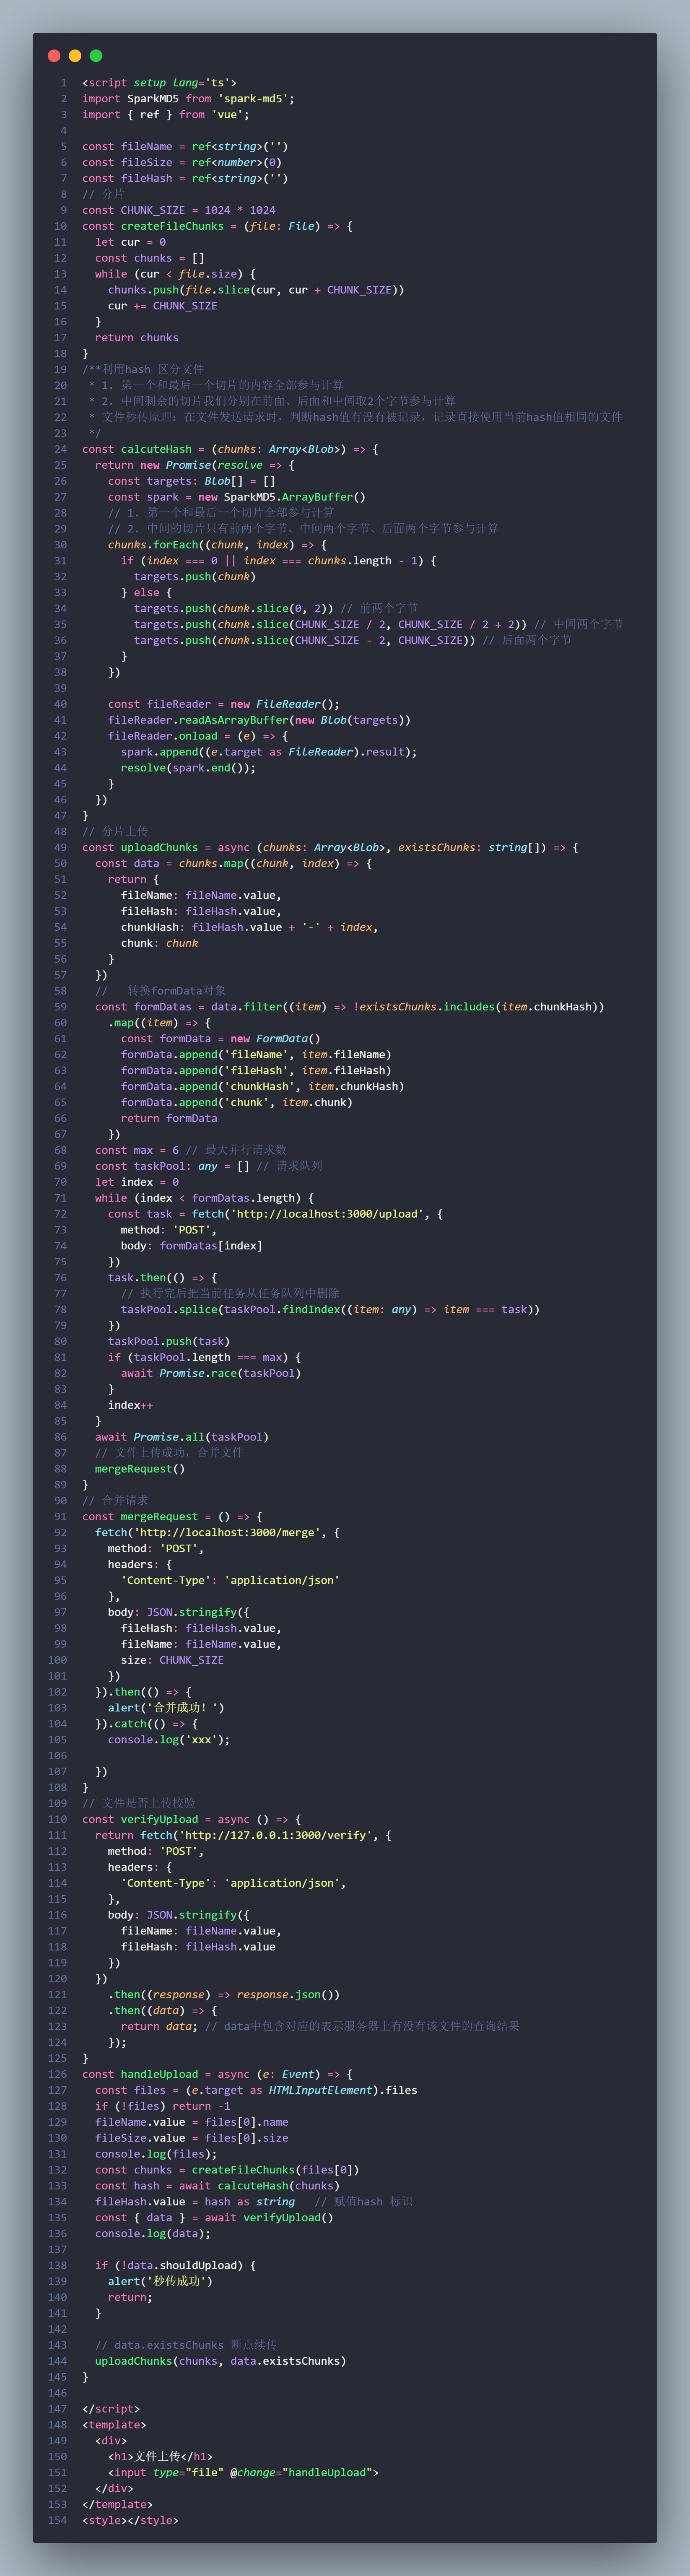Select the 'size: CHUNK_SIZE' line

[x=172, y=1660]
